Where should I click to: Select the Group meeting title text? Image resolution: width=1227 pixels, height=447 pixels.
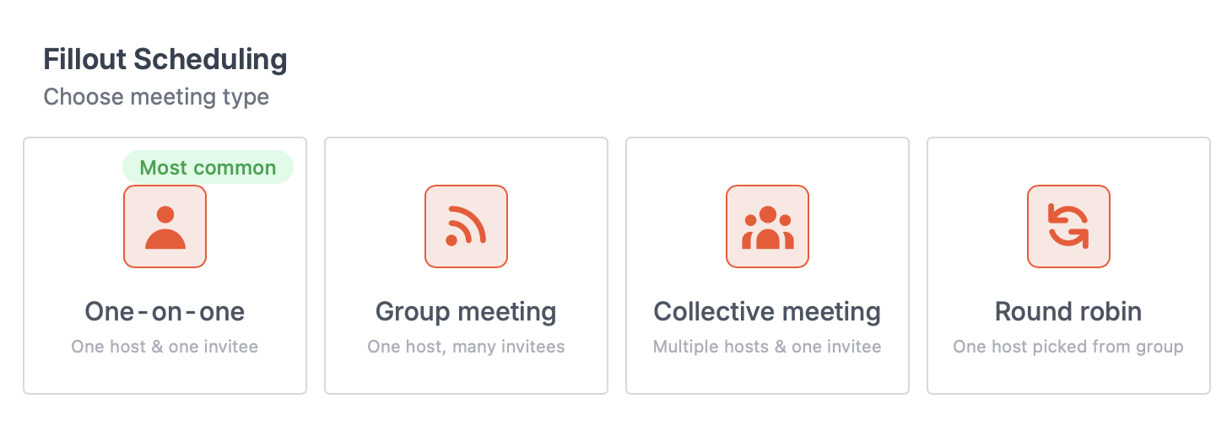click(x=466, y=312)
